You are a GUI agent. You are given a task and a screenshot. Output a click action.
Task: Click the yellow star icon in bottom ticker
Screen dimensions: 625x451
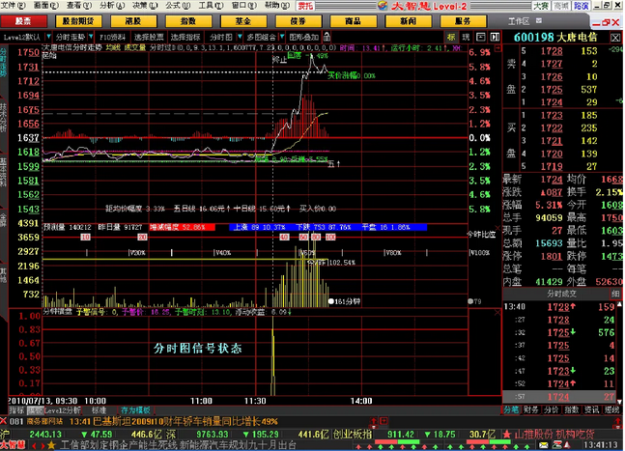click(x=51, y=445)
